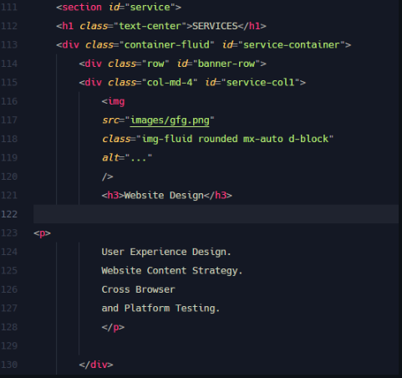The width and height of the screenshot is (402, 378).
Task: Click the closing </div> tag on line 130
Action: coord(96,365)
